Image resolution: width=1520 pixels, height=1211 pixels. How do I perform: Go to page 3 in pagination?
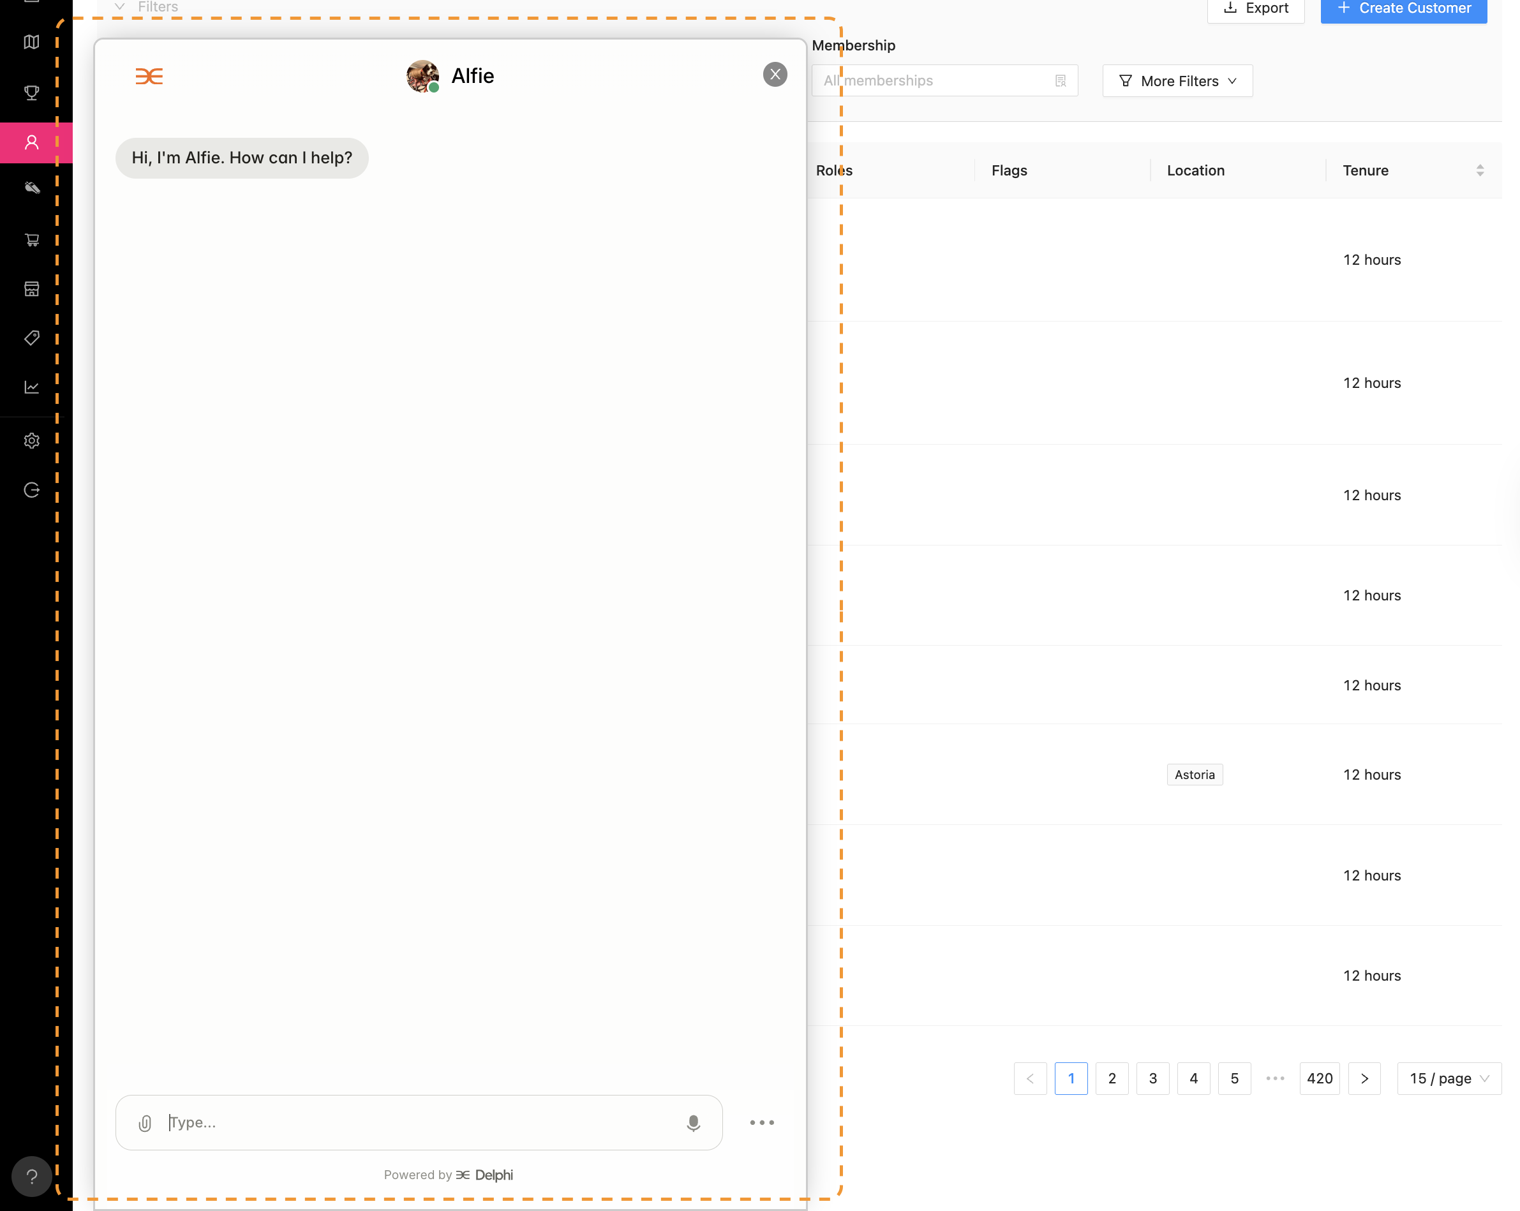coord(1152,1078)
